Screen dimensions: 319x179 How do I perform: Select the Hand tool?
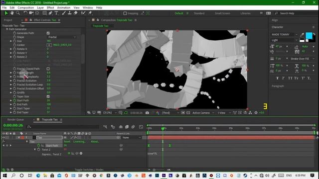tap(12, 13)
